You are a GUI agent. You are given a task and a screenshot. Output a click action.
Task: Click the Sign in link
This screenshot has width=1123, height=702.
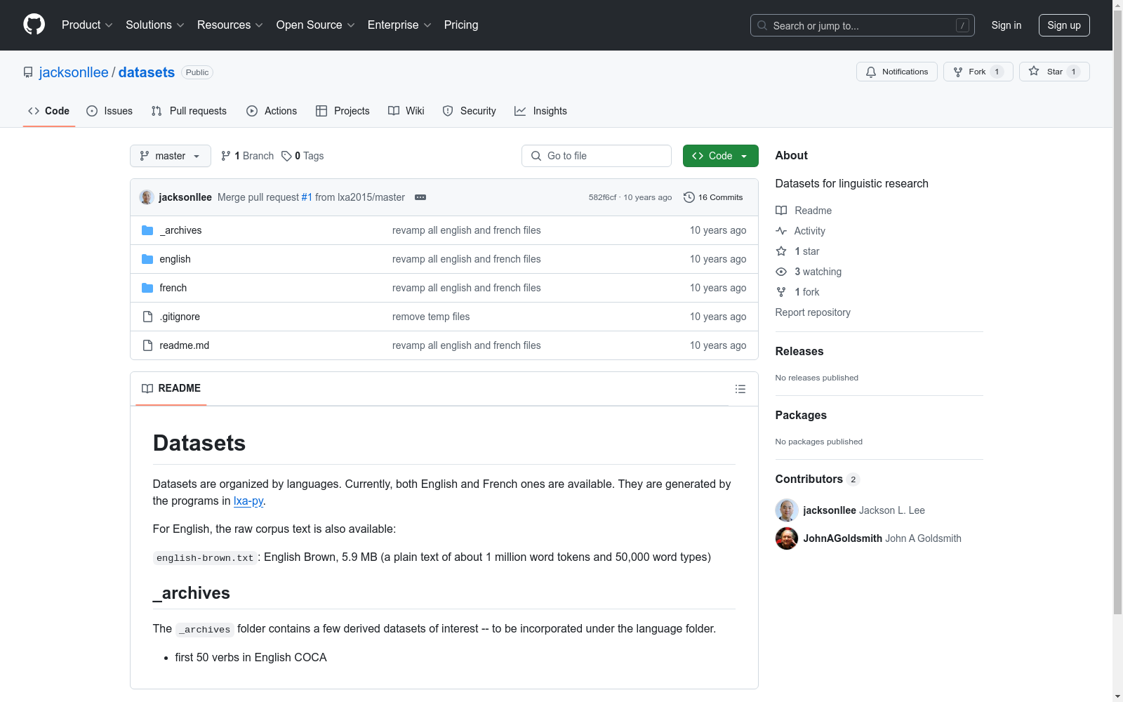[1006, 25]
